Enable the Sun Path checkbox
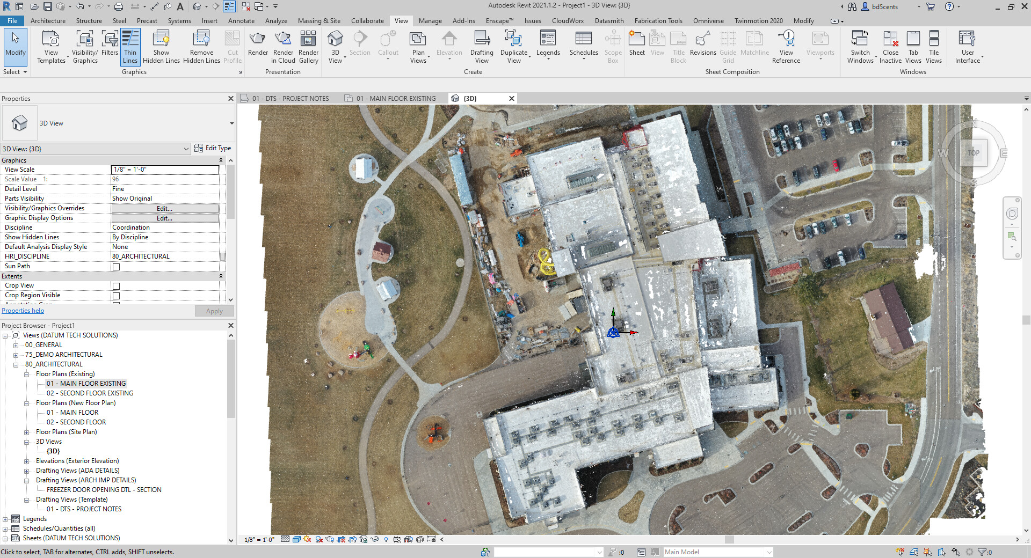This screenshot has height=558, width=1031. (x=117, y=266)
